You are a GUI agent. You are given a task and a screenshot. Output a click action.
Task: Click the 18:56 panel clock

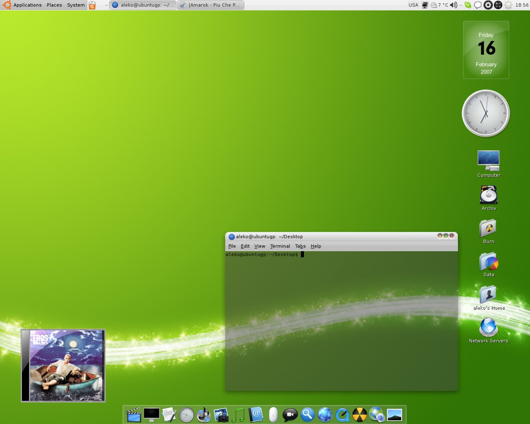[x=522, y=5]
